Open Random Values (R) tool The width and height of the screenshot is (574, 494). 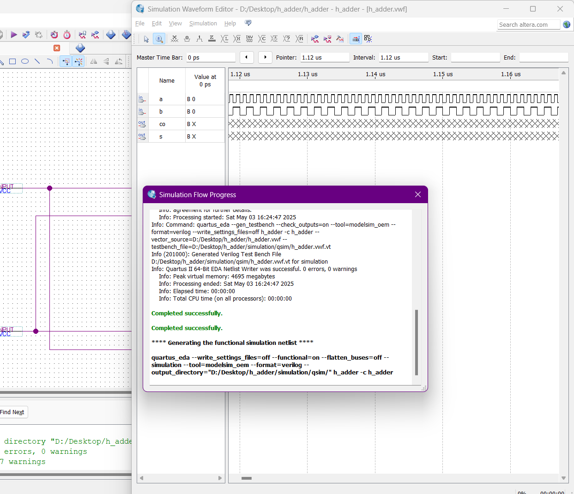click(299, 39)
